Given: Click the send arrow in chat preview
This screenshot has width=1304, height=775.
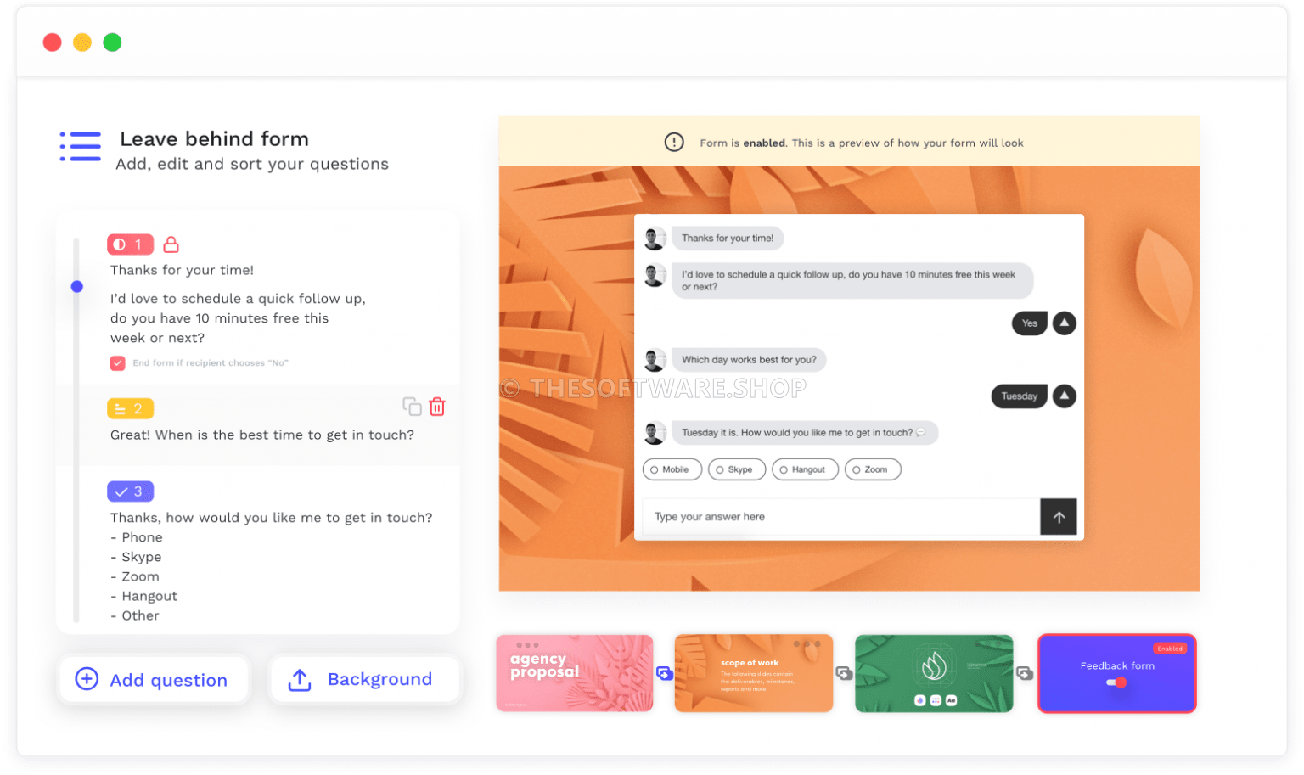Looking at the screenshot, I should (1058, 517).
